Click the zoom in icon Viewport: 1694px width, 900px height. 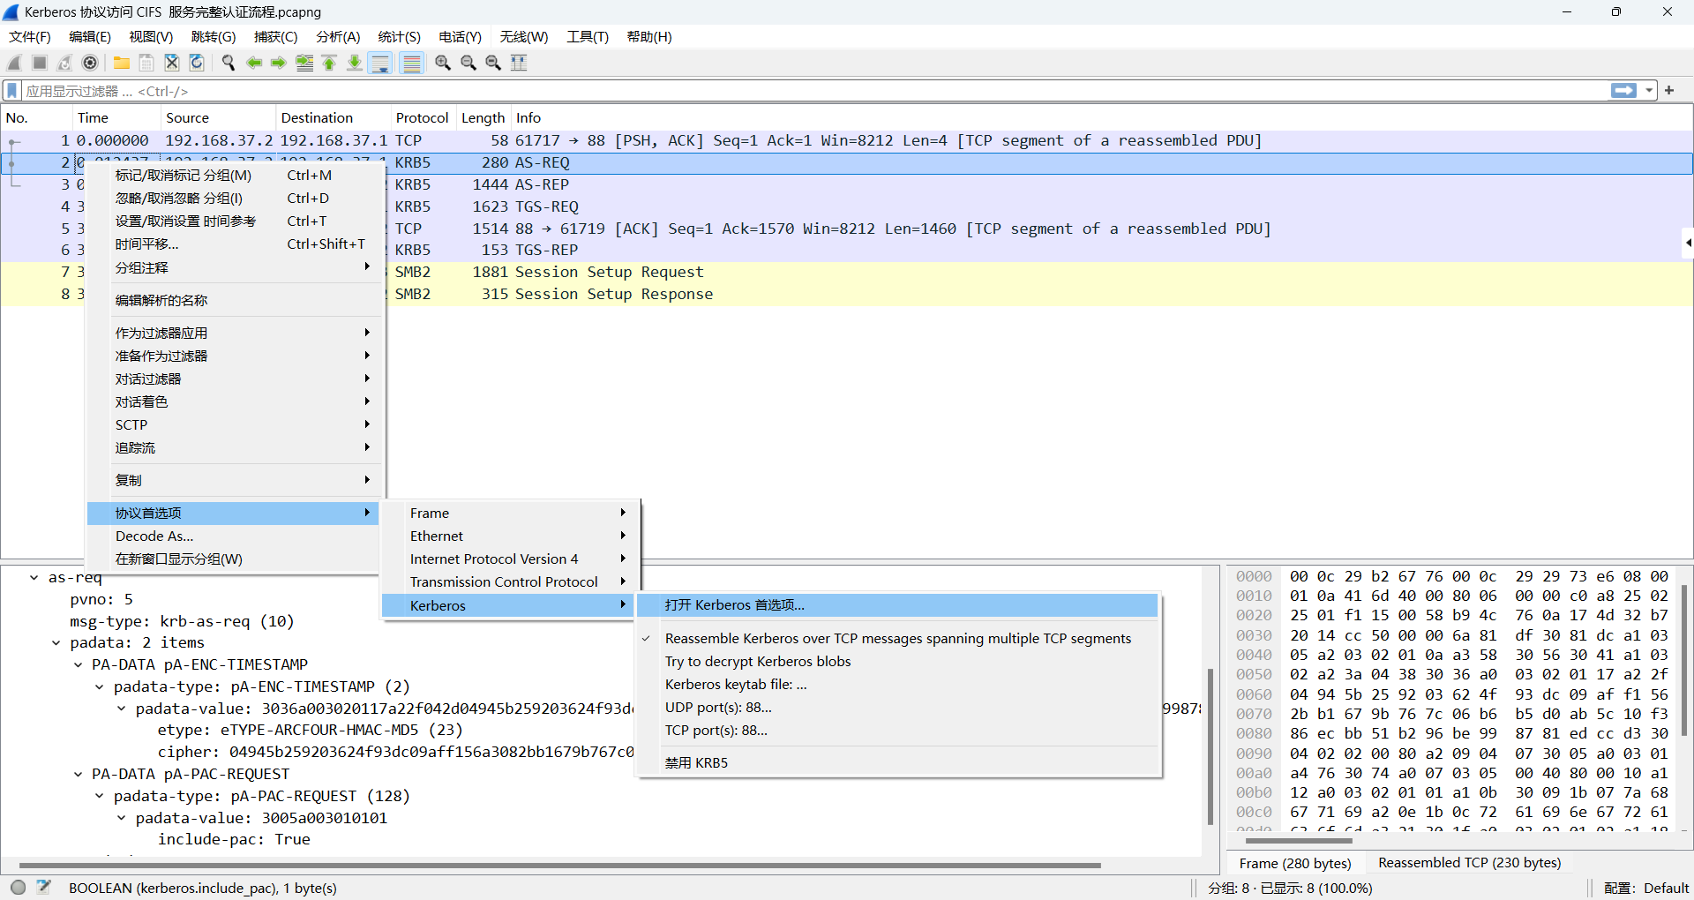pyautogui.click(x=443, y=63)
